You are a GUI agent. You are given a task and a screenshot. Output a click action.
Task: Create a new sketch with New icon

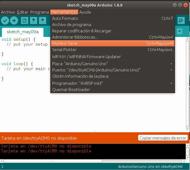point(24,20)
